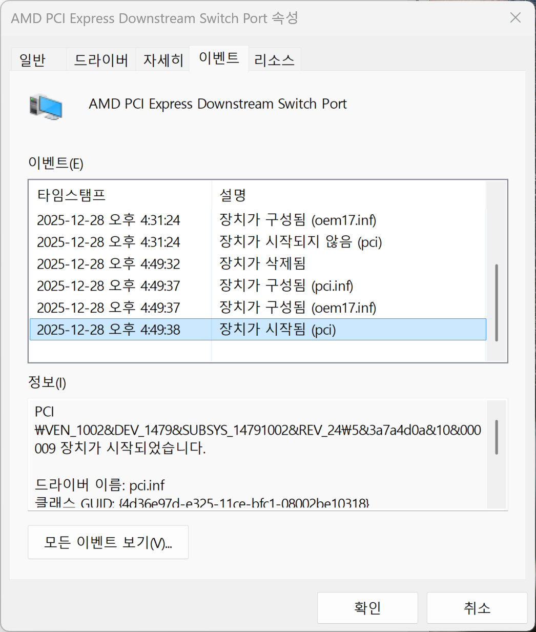The image size is (536, 632).
Task: Switch to the 리소스 tab
Action: coord(275,60)
